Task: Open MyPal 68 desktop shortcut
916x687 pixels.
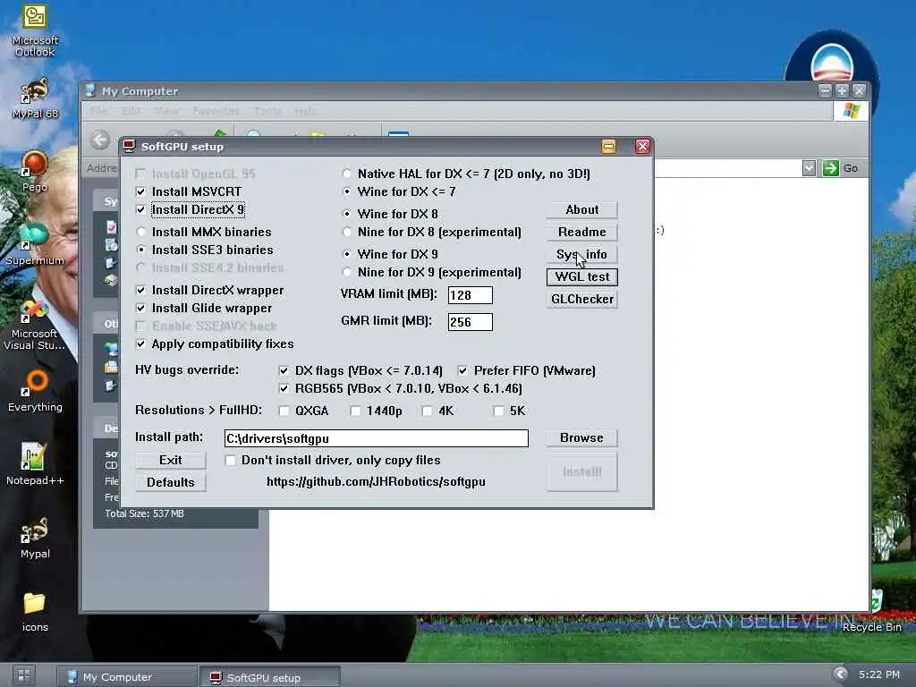Action: coord(35,98)
